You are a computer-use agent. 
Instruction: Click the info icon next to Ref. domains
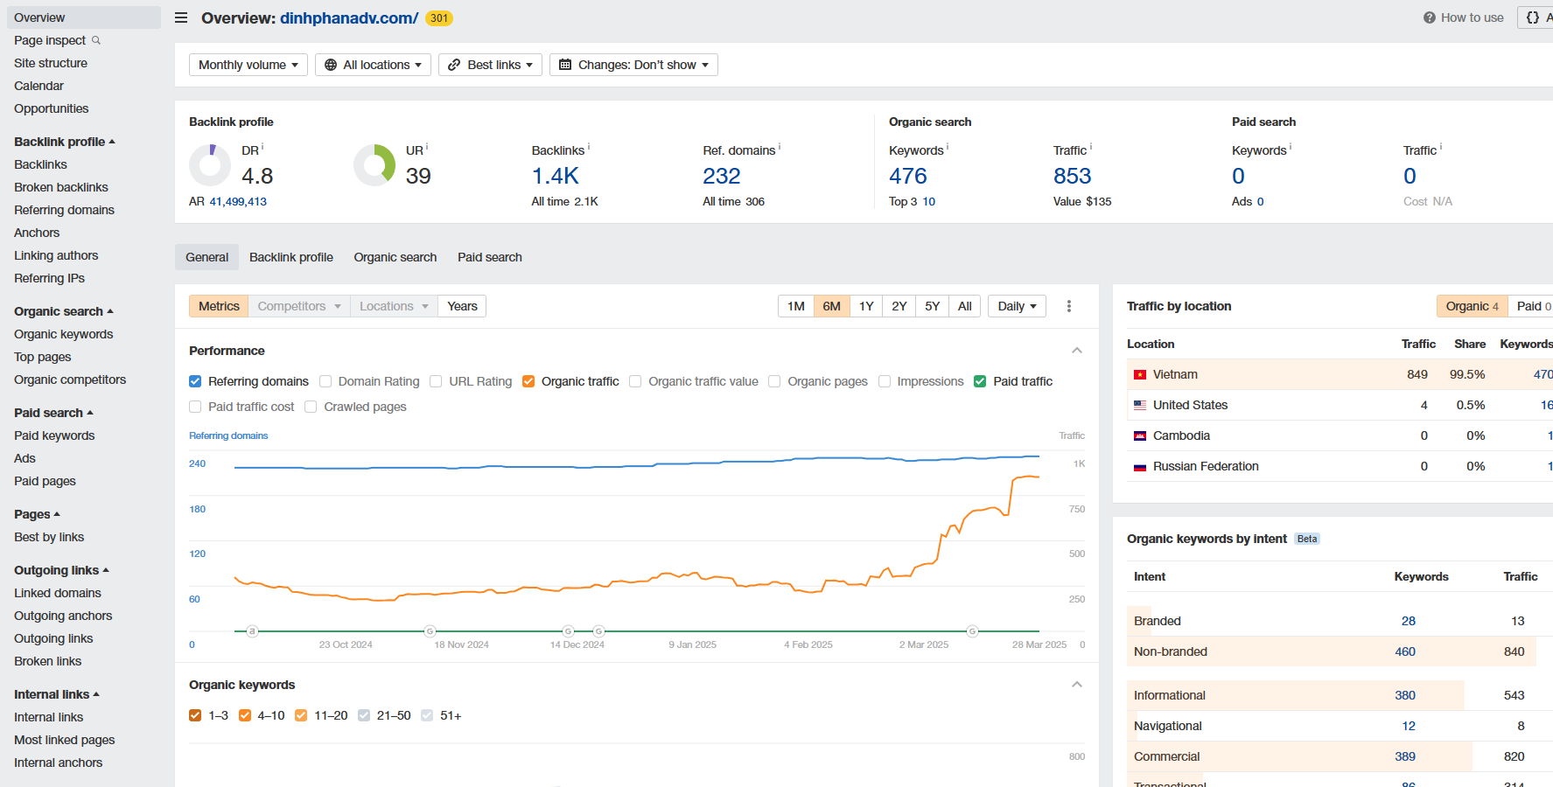point(780,147)
